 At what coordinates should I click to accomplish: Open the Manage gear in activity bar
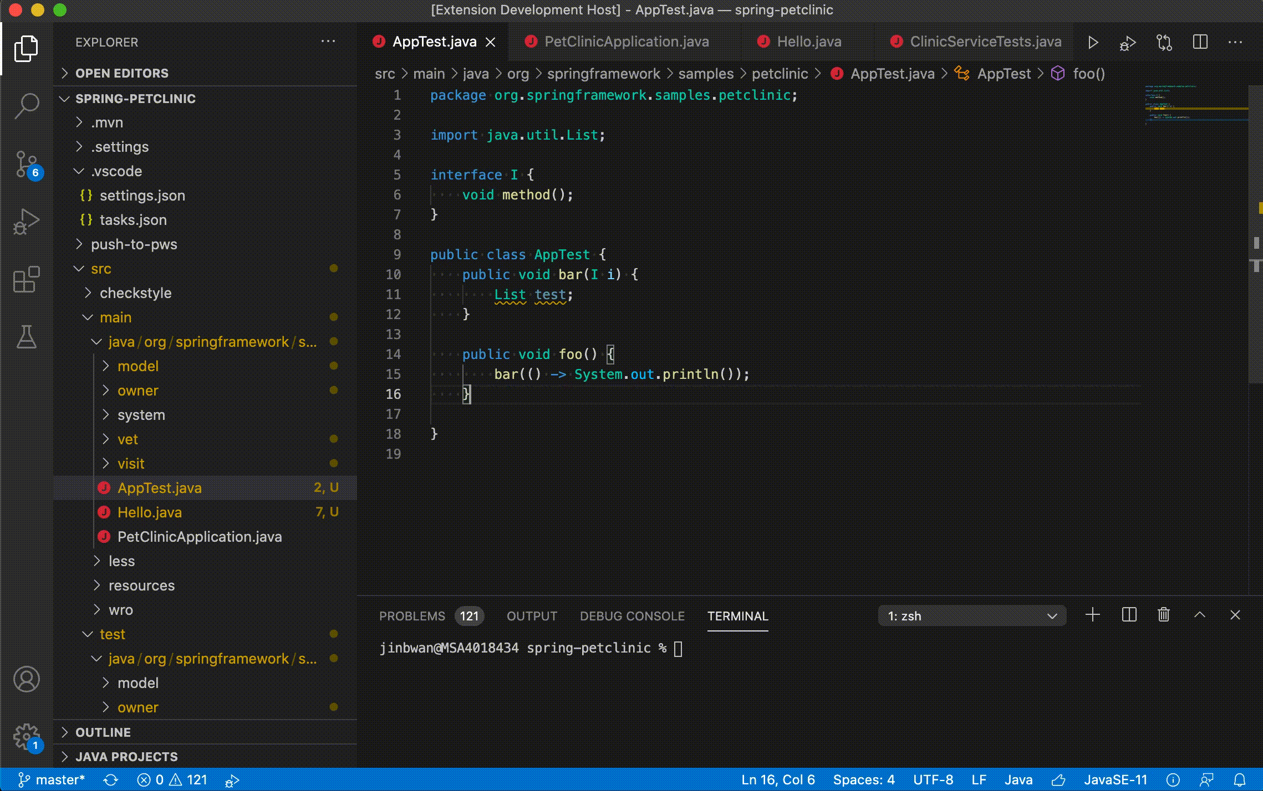coord(26,737)
